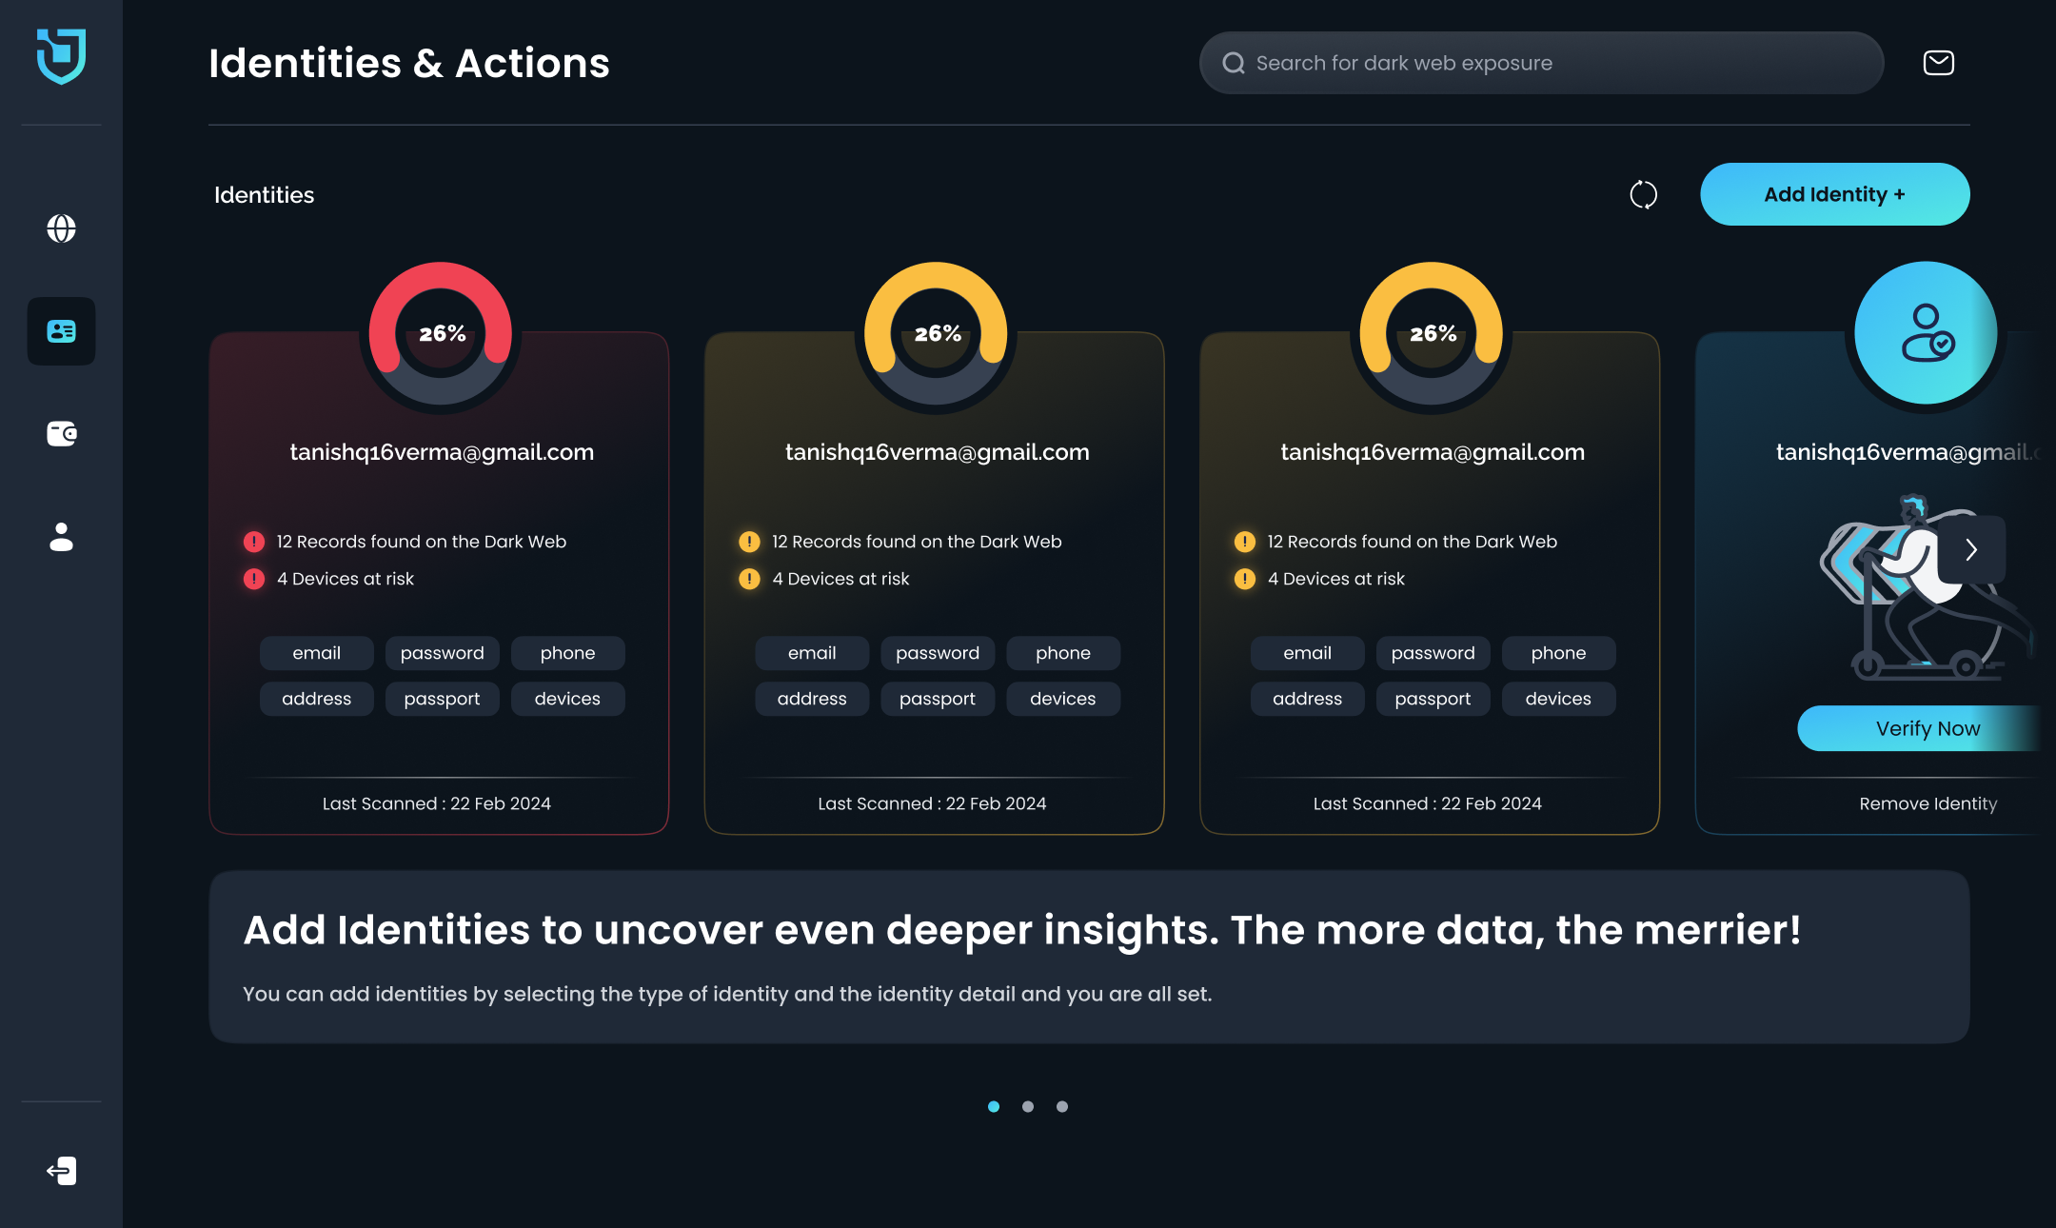2056x1228 pixels.
Task: Click third card's 12 Records warning icon
Action: (1245, 542)
